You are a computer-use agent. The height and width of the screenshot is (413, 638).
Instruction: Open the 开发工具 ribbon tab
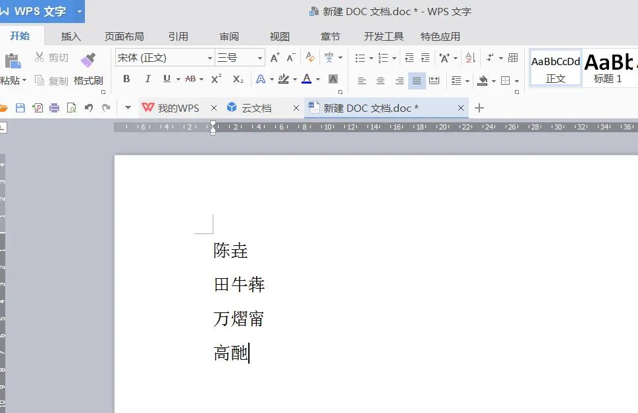click(384, 37)
